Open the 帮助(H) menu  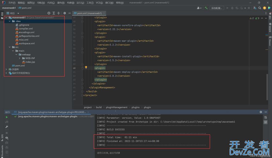click(120, 3)
